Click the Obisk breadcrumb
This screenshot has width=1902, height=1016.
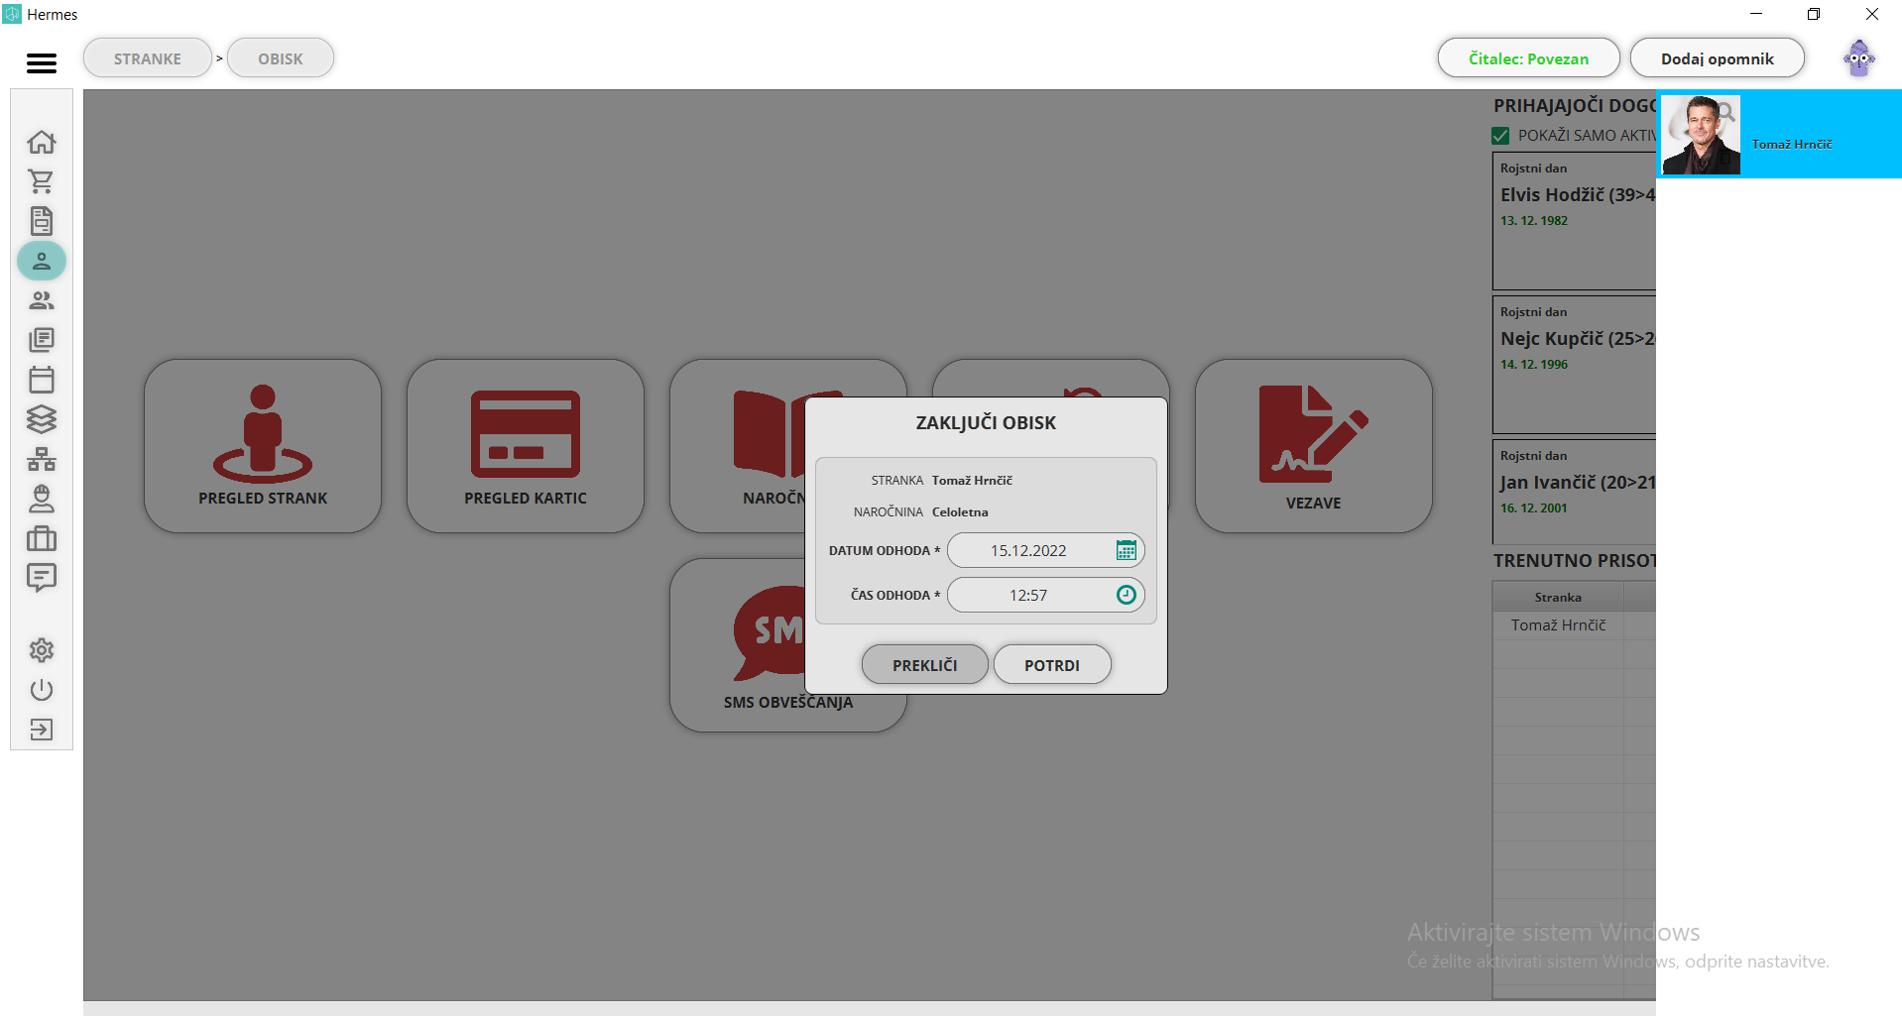(x=281, y=58)
